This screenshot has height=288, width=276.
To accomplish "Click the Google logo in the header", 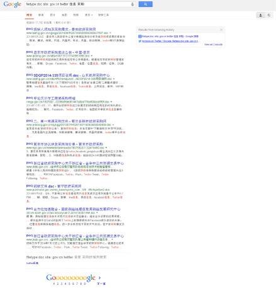I will (13, 4).
